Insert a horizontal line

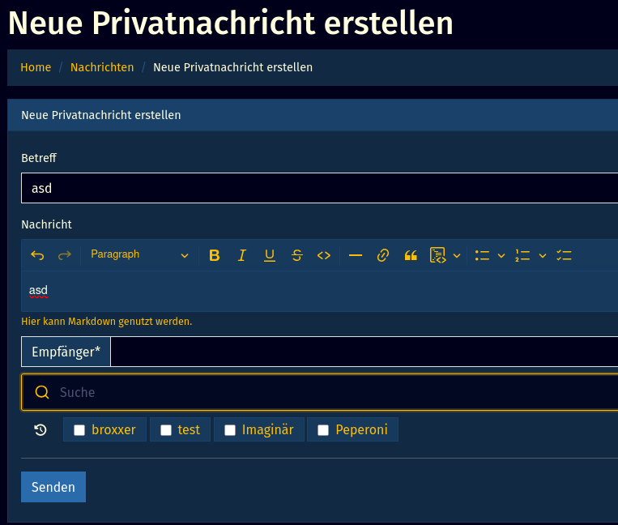point(356,255)
